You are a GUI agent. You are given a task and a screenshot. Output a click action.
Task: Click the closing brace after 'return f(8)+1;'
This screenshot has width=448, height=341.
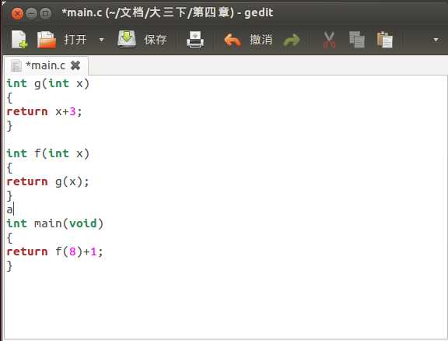(x=9, y=265)
